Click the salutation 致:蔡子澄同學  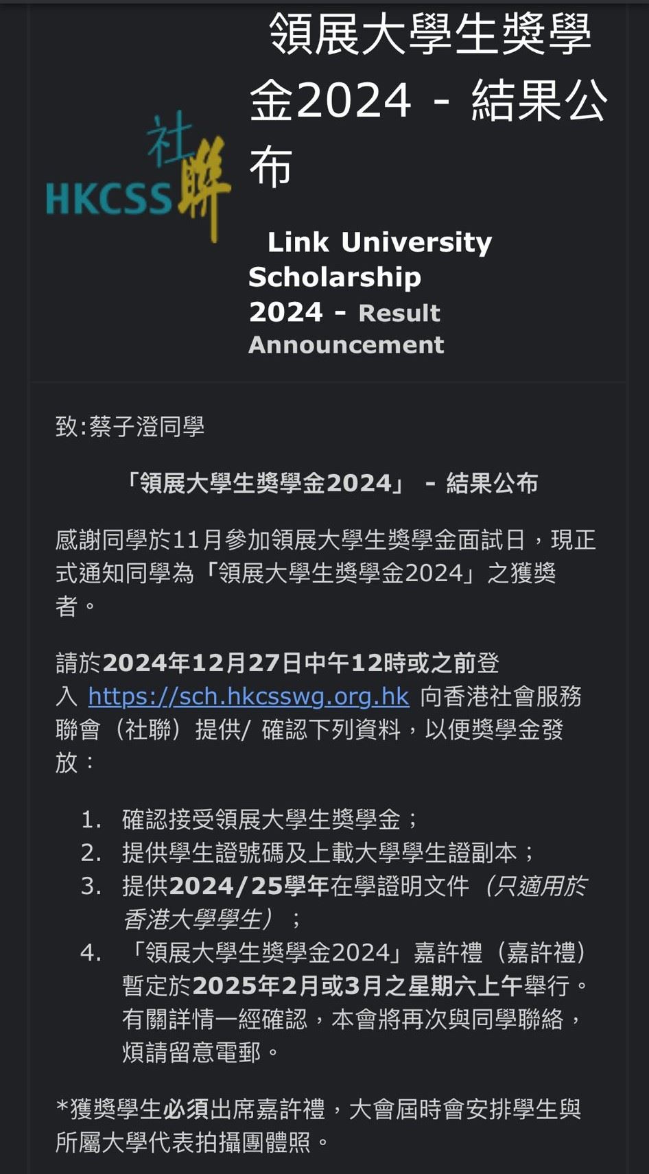(130, 427)
